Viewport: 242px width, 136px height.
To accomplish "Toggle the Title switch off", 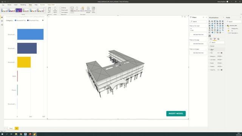I will (221, 53).
